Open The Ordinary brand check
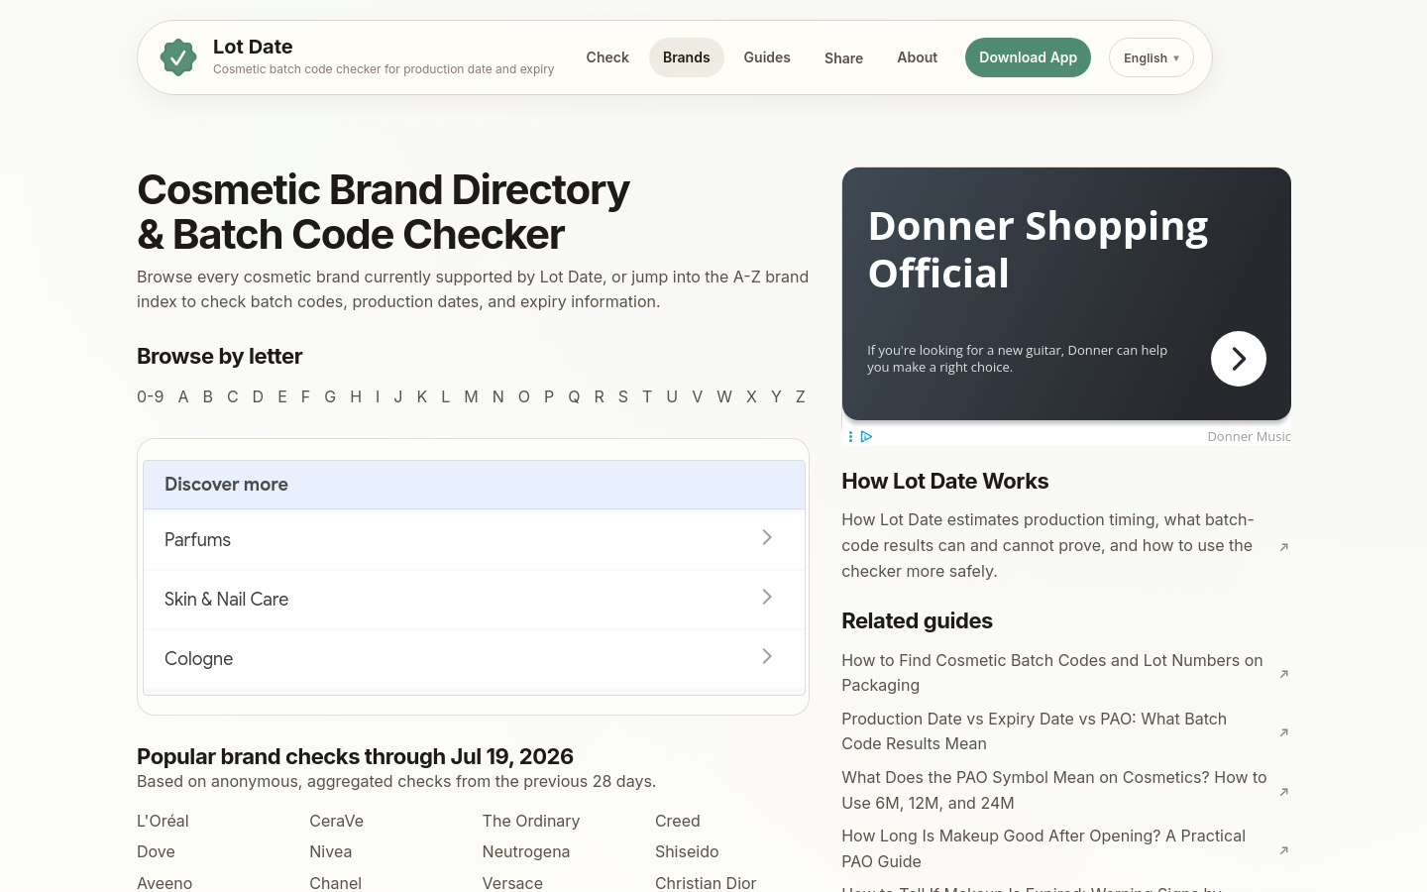This screenshot has height=892, width=1427. [x=531, y=821]
